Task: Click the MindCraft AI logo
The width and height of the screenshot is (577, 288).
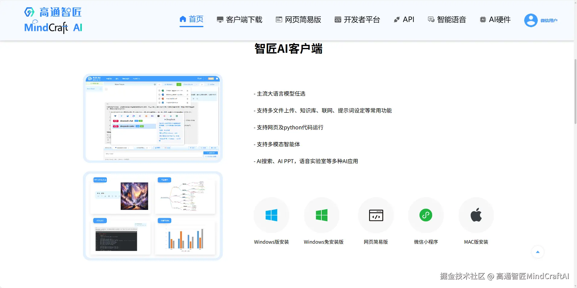Action: click(53, 20)
